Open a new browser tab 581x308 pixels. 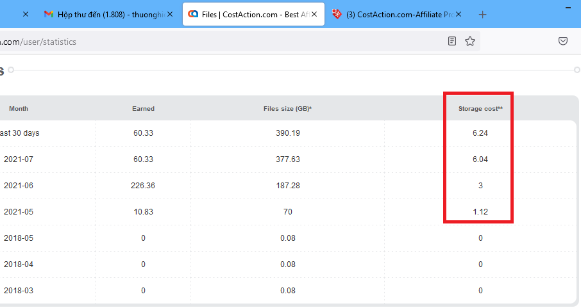(x=482, y=15)
